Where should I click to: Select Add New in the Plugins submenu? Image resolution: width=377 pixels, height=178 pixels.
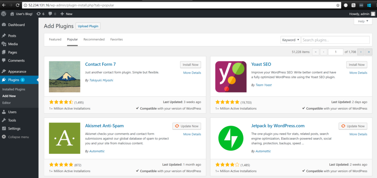[9, 96]
